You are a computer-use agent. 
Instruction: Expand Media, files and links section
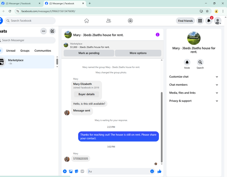(194, 93)
